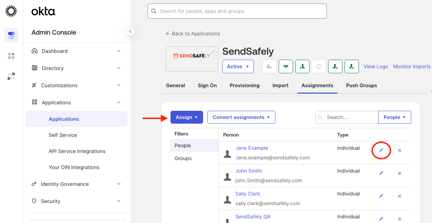This screenshot has width=432, height=223.
Task: Select the Assignments tab
Action: tap(317, 85)
